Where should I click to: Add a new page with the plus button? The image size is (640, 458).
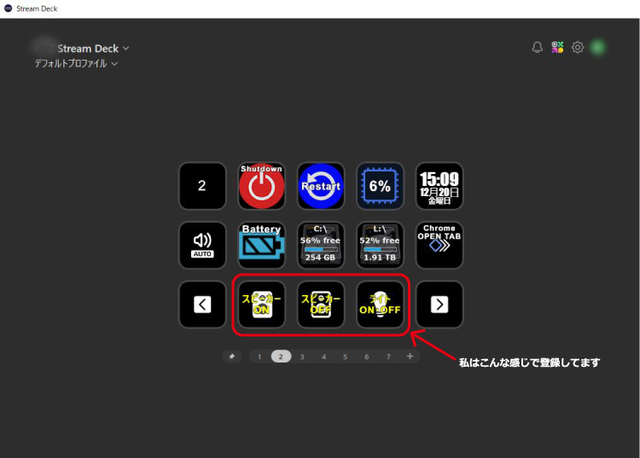(410, 357)
